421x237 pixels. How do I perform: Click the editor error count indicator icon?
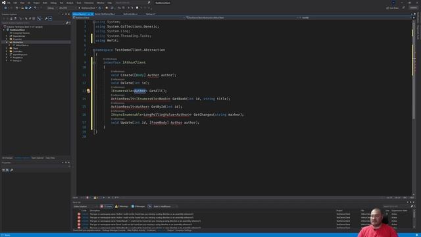coord(87,197)
